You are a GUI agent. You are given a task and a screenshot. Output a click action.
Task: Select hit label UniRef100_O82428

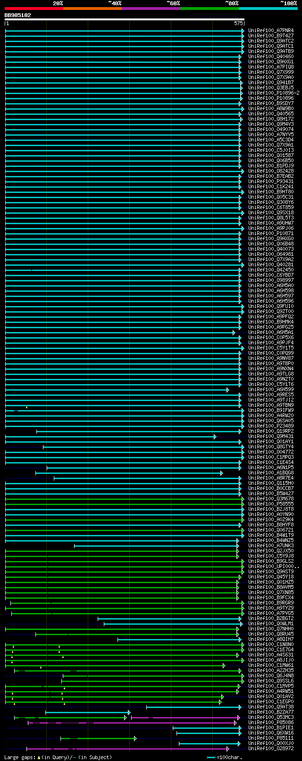coord(271,171)
